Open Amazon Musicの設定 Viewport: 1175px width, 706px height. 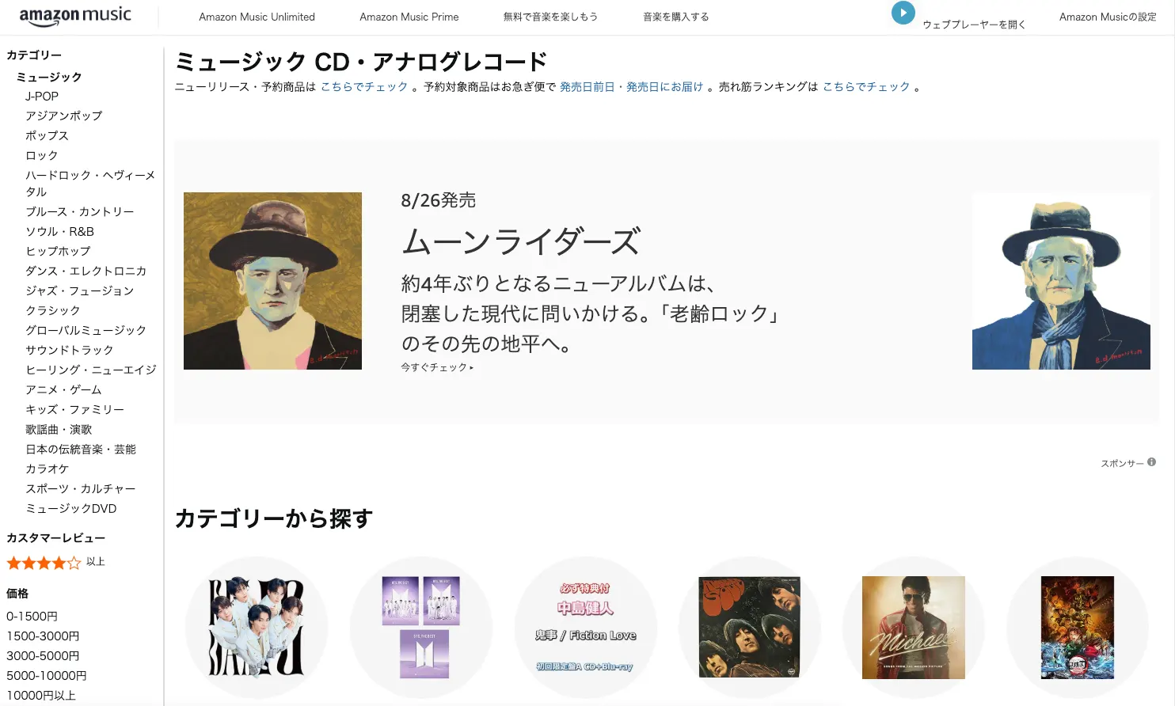1108,17
